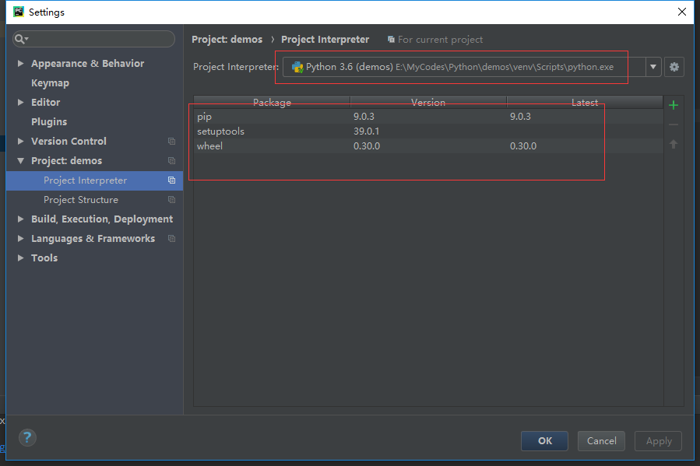Click the Apply button

coord(659,441)
